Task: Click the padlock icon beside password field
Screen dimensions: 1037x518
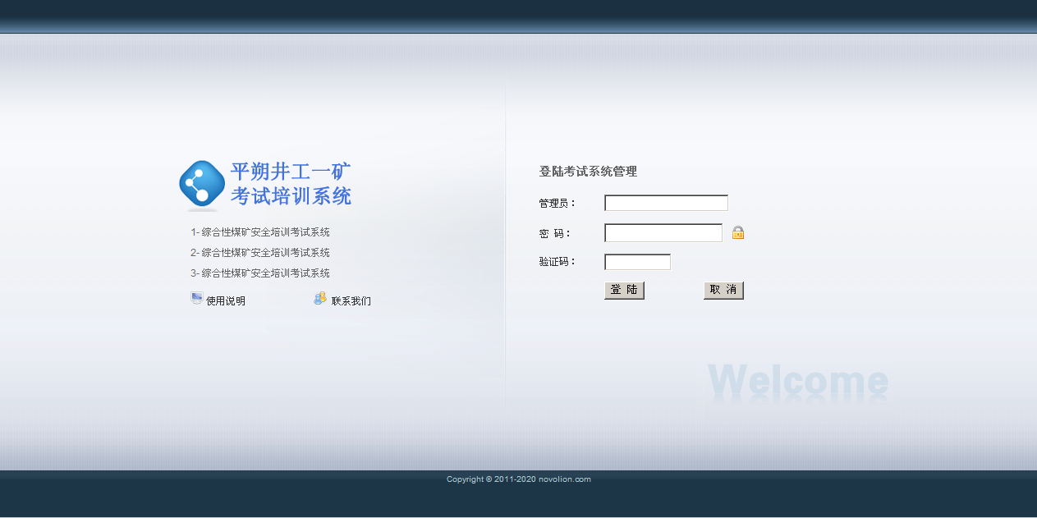Action: (x=738, y=232)
